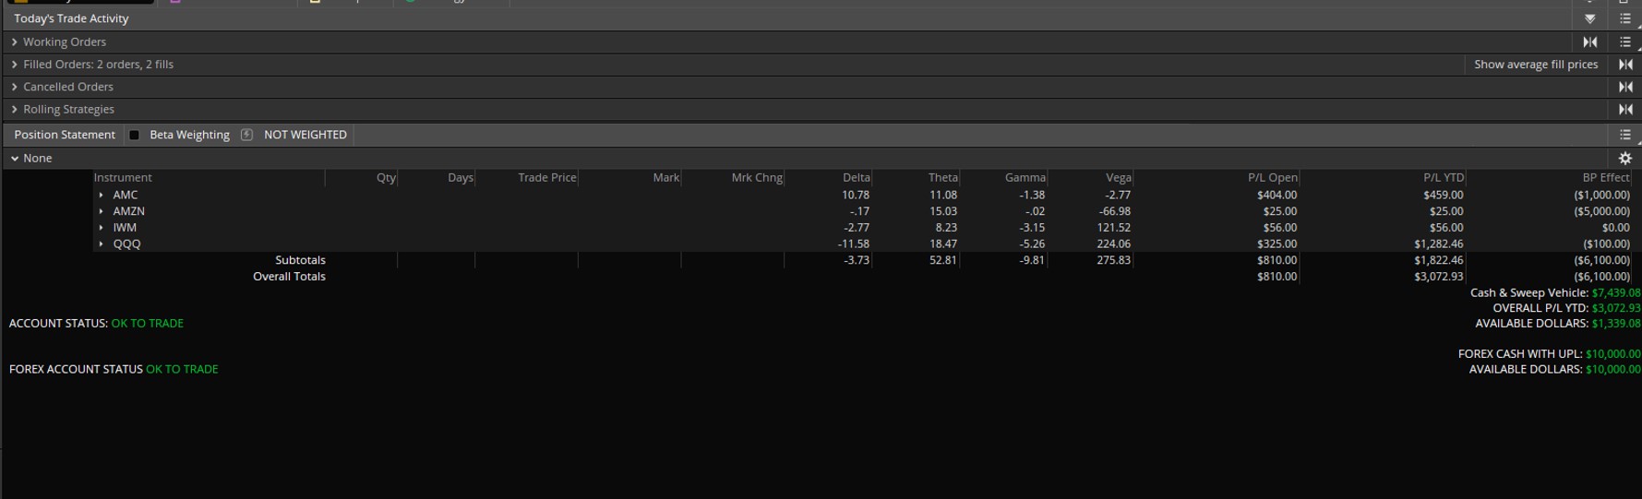The image size is (1642, 499).
Task: Expand Filled Orders: 2 orders, 2 fills
Action: pyautogui.click(x=15, y=65)
